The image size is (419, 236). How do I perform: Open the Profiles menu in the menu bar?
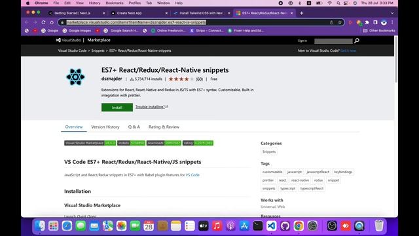pyautogui.click(x=134, y=3)
